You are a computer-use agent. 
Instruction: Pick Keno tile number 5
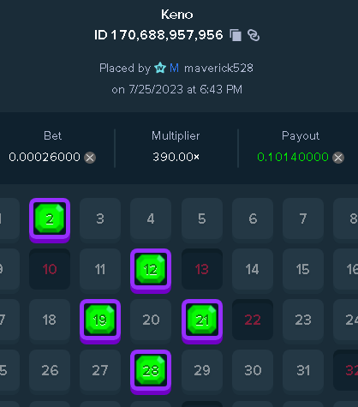pyautogui.click(x=202, y=218)
